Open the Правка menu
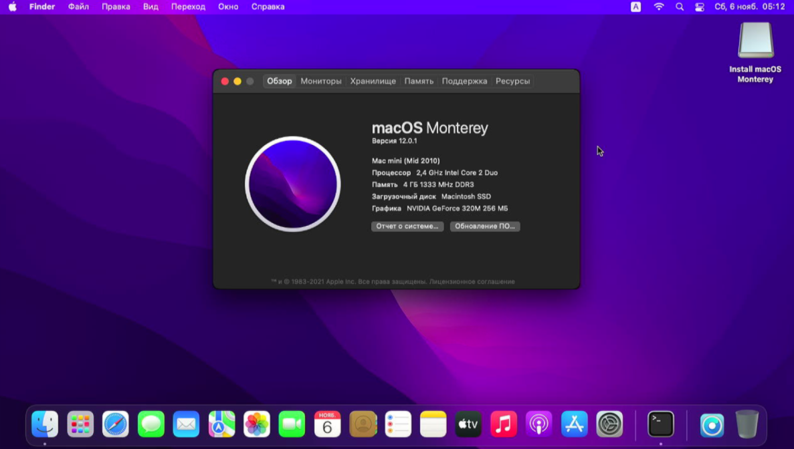 pos(116,7)
